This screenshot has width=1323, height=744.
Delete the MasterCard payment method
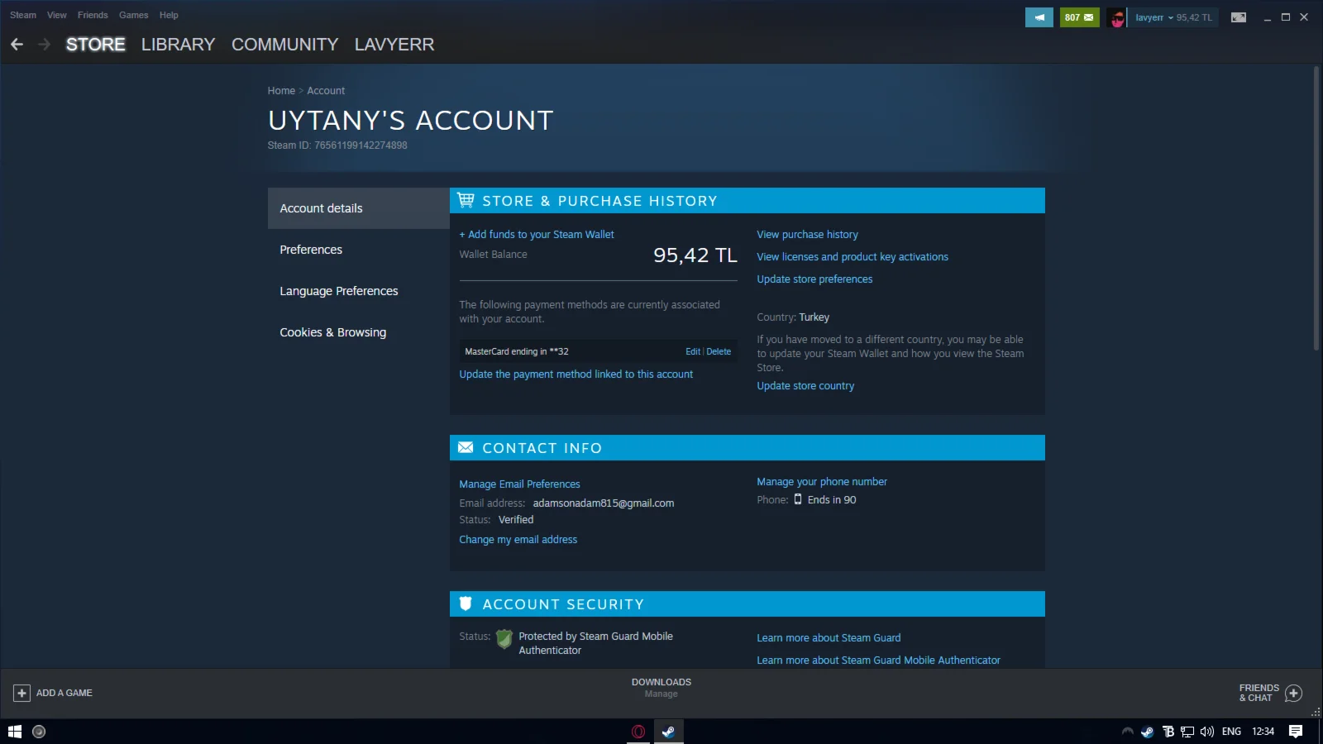719,351
